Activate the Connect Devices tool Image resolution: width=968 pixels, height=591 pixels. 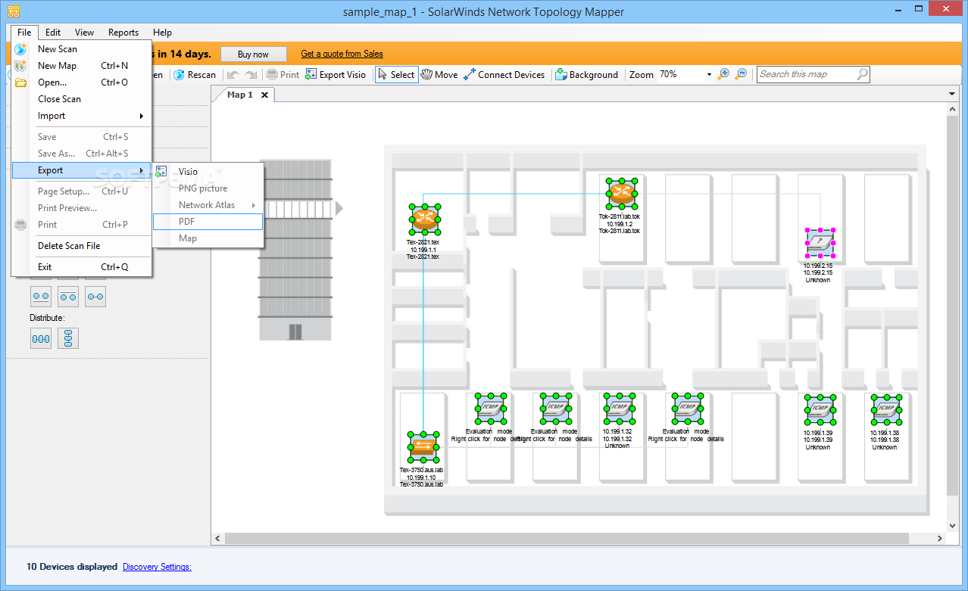pos(504,74)
